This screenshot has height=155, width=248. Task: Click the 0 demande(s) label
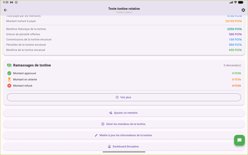click(x=232, y=65)
